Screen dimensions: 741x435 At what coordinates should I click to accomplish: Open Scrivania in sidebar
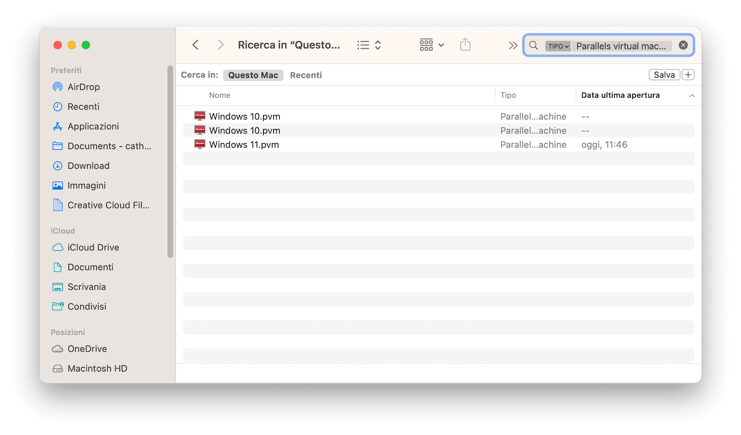point(87,287)
